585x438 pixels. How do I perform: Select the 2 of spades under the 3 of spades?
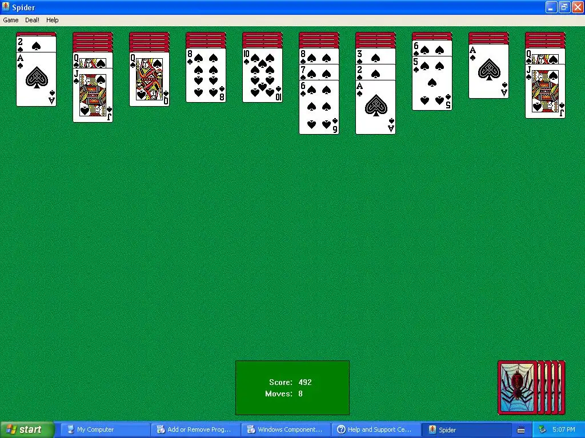coord(376,72)
